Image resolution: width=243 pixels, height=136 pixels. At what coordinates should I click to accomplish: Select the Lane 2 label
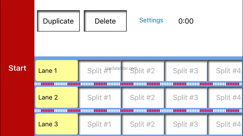[x=56, y=97]
